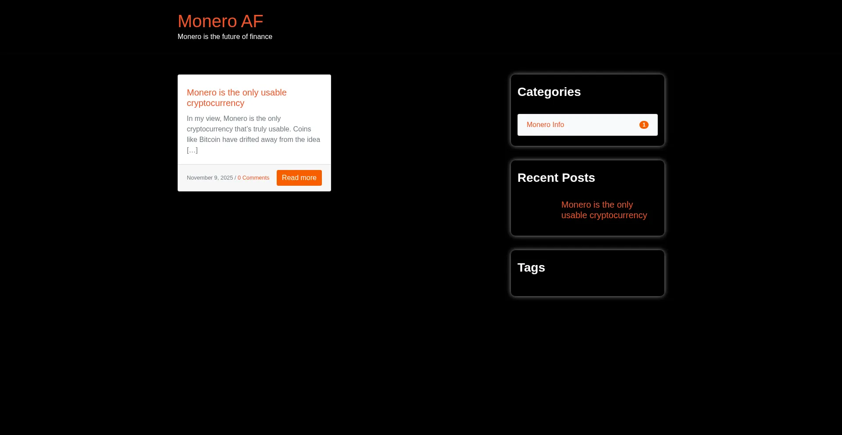Click the empty area under the Tags heading

click(587, 285)
